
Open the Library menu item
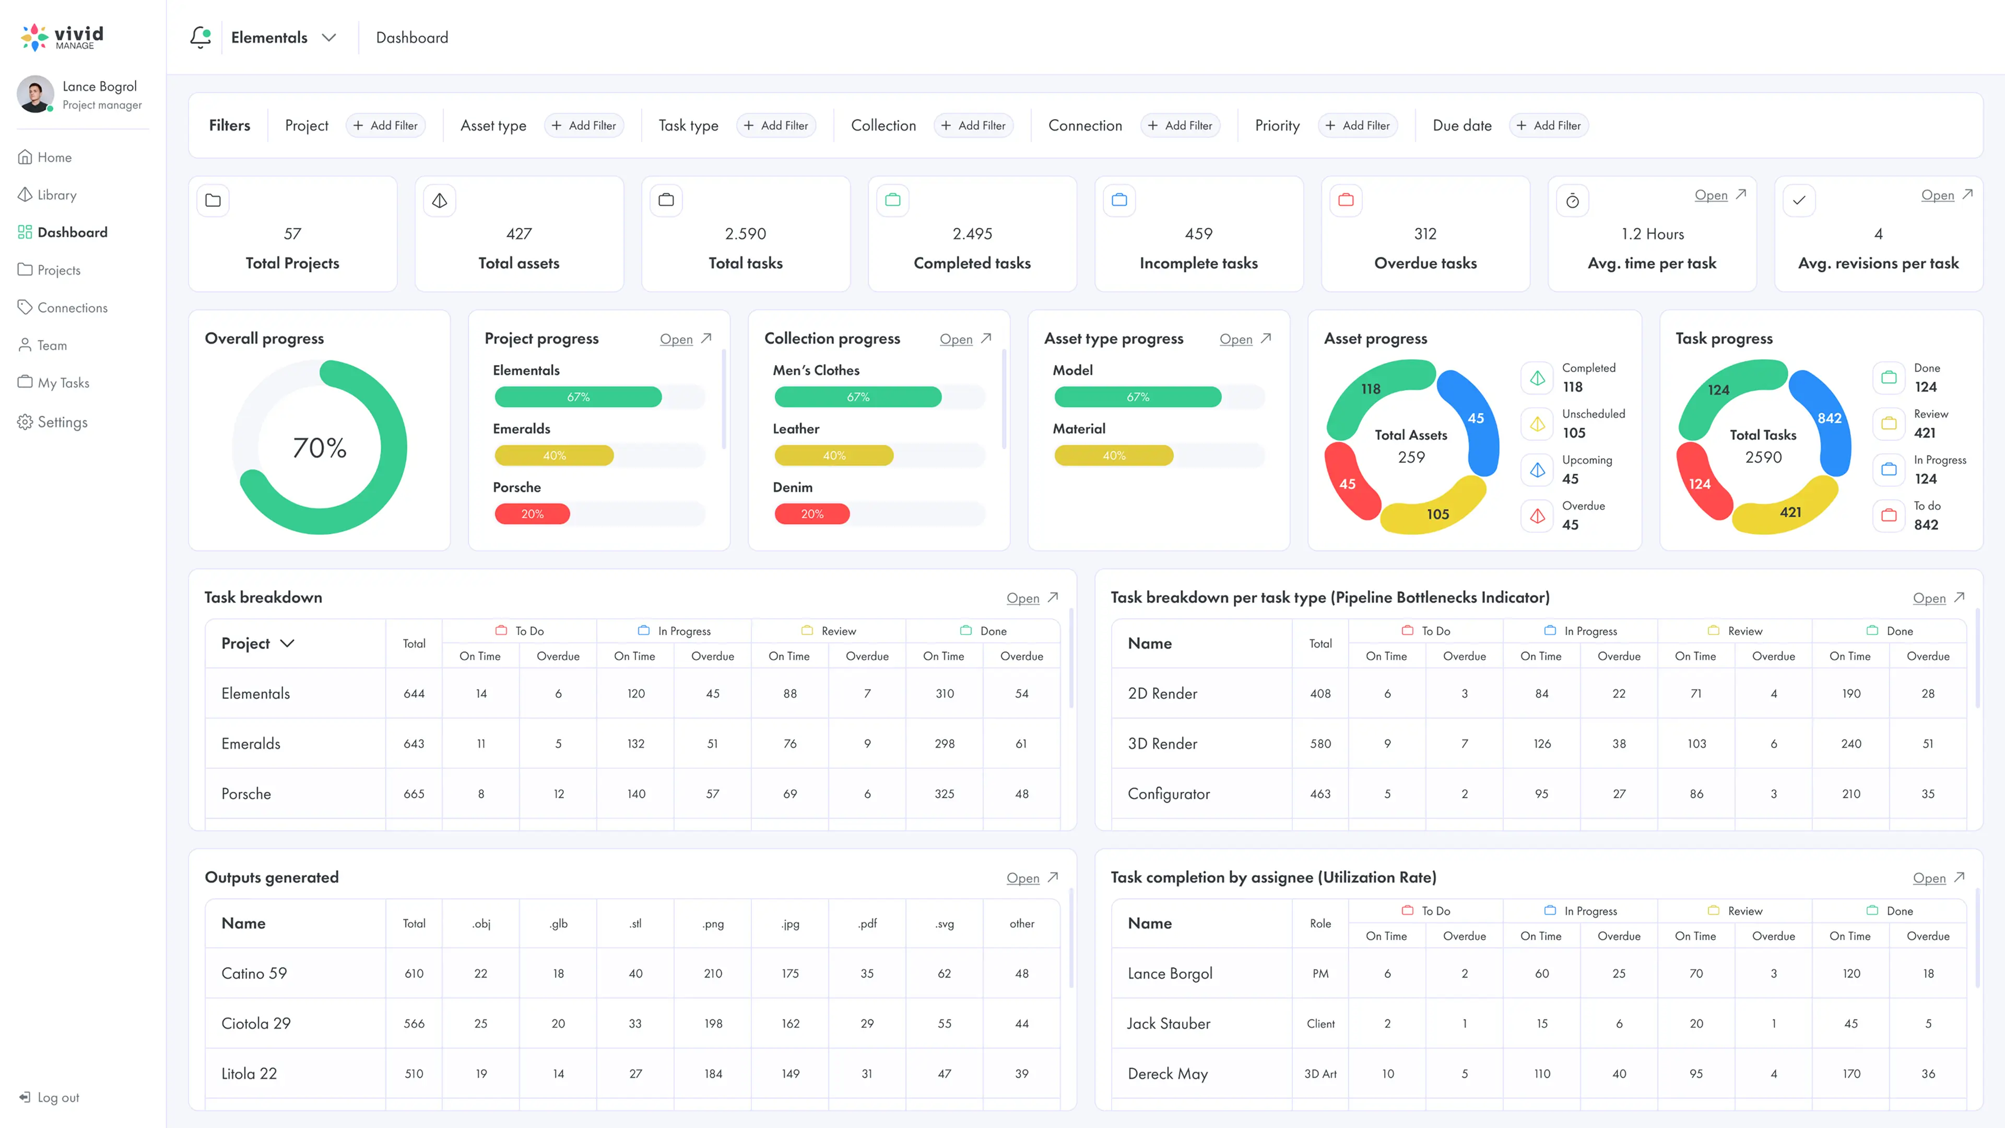(x=57, y=195)
